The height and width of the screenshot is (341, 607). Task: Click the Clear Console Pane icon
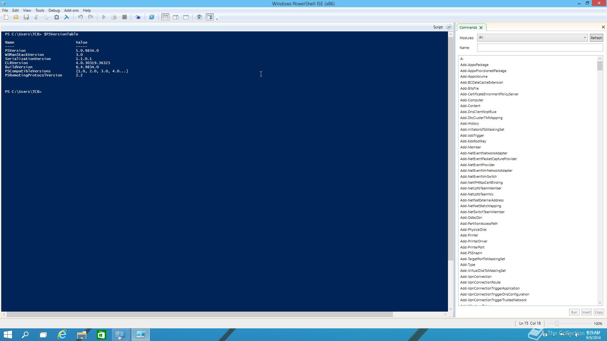pos(67,17)
